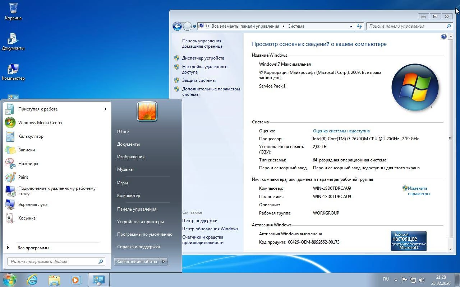Open Компьютер in Start menu right pane

(129, 196)
